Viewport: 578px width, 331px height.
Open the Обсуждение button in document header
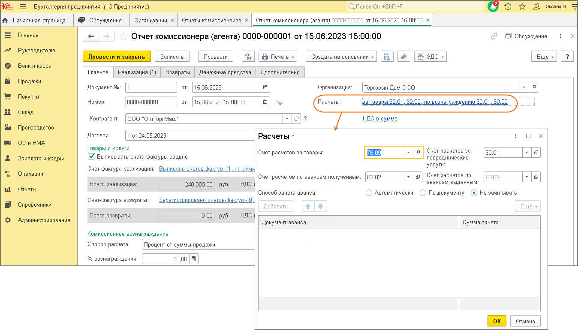[x=526, y=36]
